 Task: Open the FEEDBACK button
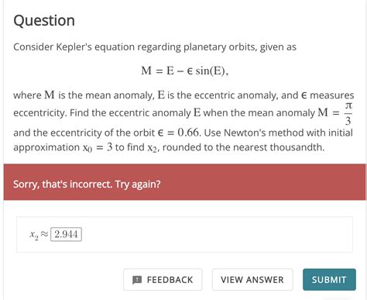tap(163, 280)
